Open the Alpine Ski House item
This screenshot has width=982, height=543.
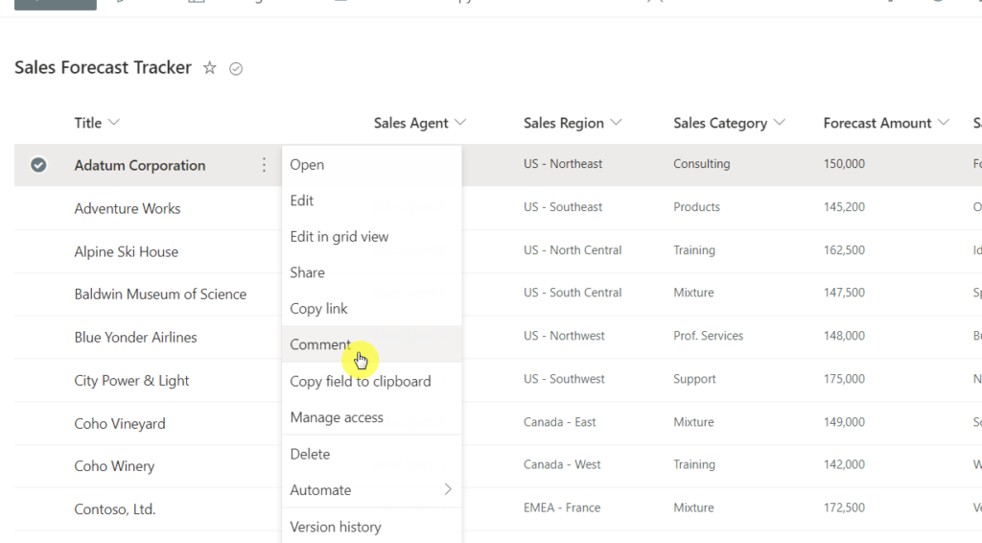tap(126, 251)
